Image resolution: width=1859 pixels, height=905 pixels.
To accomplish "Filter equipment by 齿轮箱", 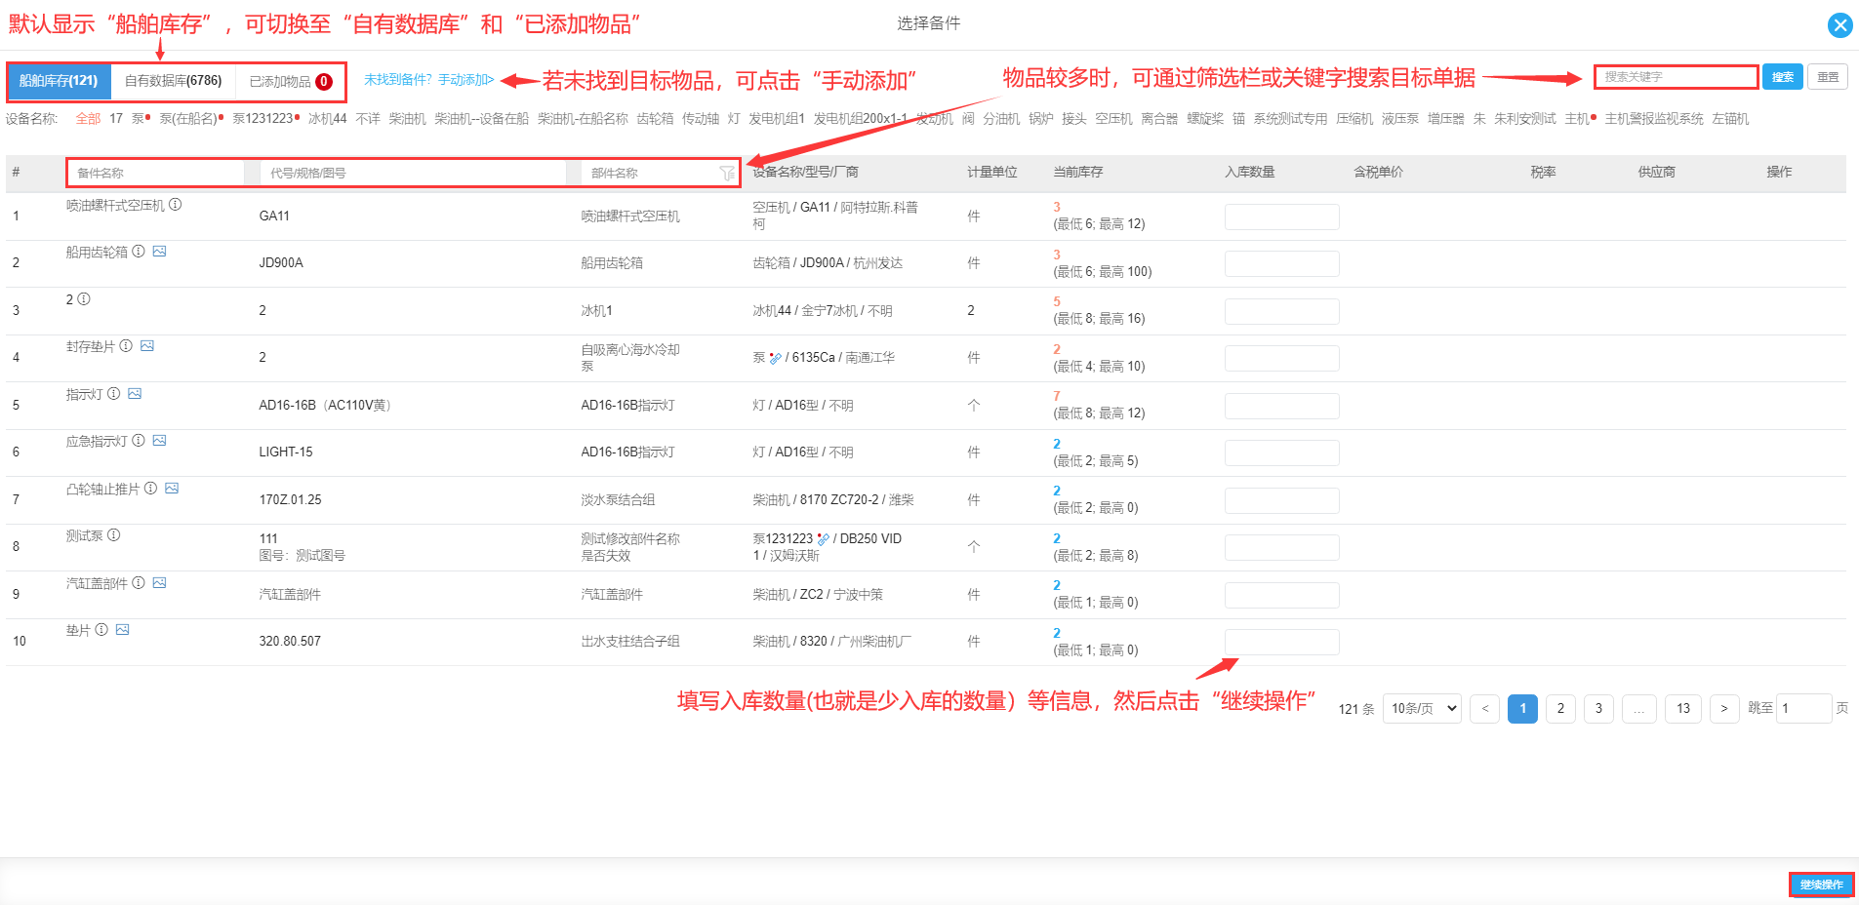I will [x=655, y=119].
